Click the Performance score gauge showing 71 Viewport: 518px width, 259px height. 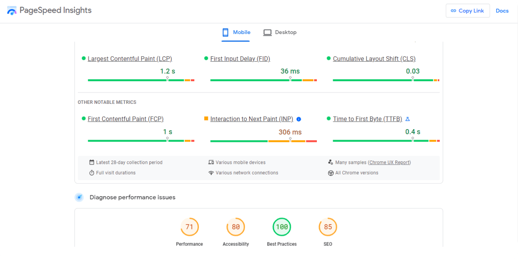(189, 227)
